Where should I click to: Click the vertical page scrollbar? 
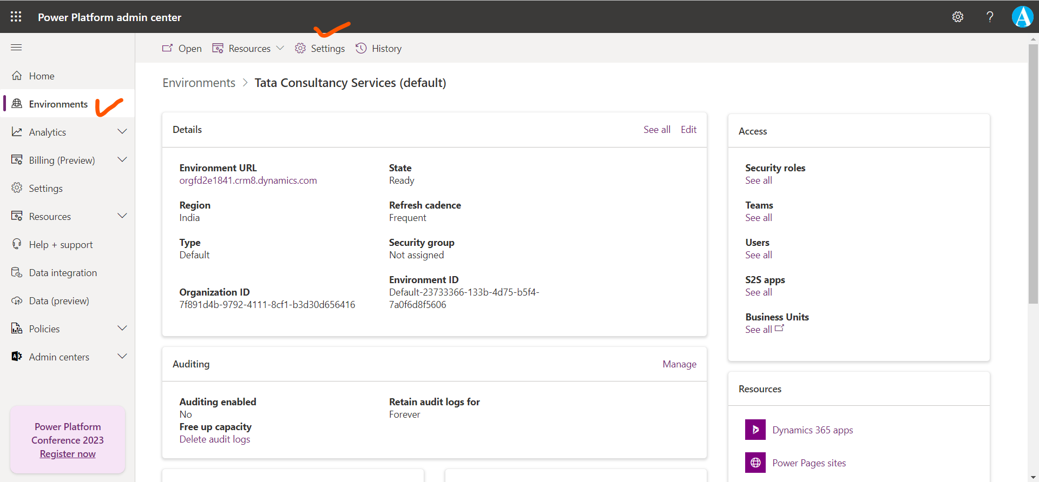point(1033,173)
